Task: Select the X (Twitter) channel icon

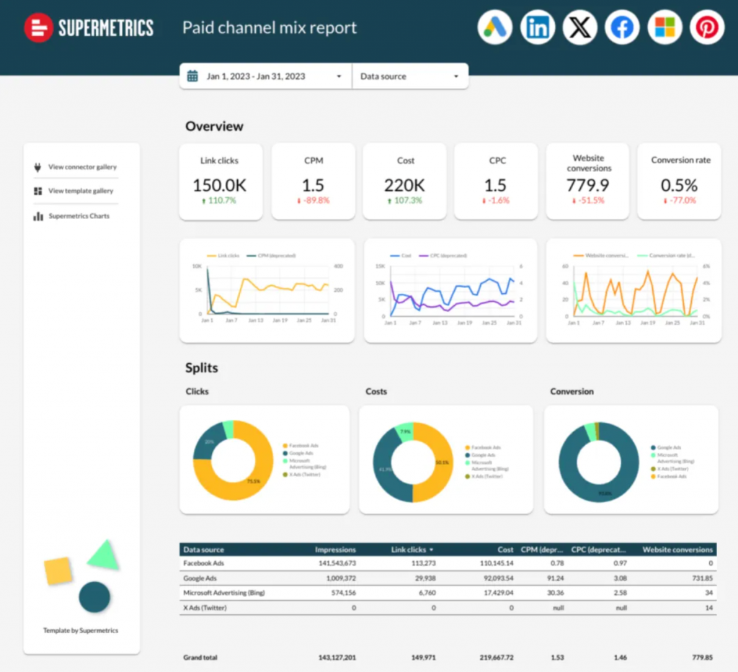Action: pyautogui.click(x=580, y=27)
